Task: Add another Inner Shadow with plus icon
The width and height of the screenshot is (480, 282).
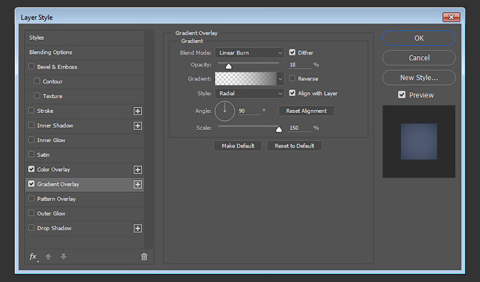Action: [x=138, y=125]
